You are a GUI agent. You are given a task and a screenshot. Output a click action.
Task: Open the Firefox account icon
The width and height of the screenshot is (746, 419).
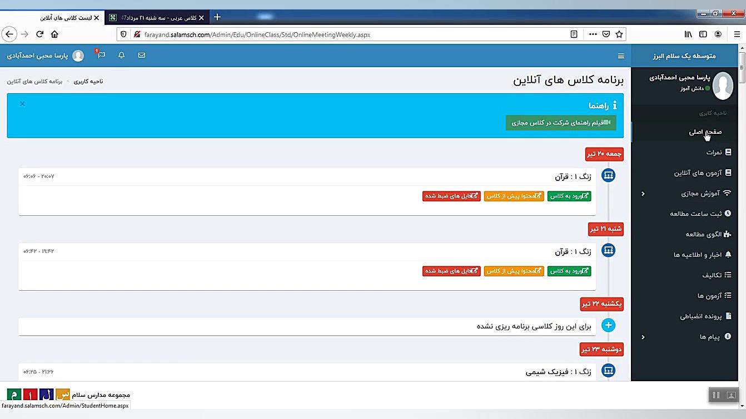(x=718, y=34)
